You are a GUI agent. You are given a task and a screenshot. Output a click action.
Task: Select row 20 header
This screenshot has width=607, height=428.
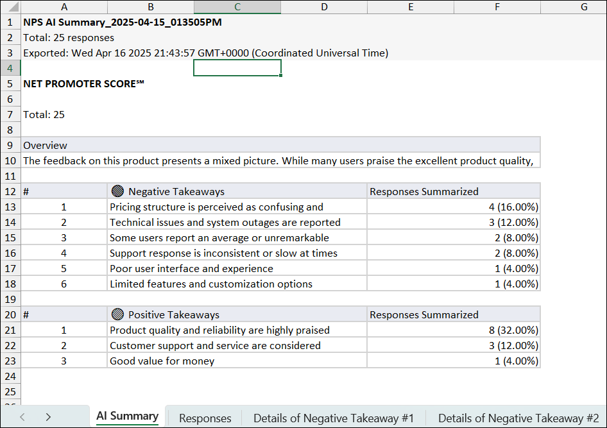coord(10,314)
